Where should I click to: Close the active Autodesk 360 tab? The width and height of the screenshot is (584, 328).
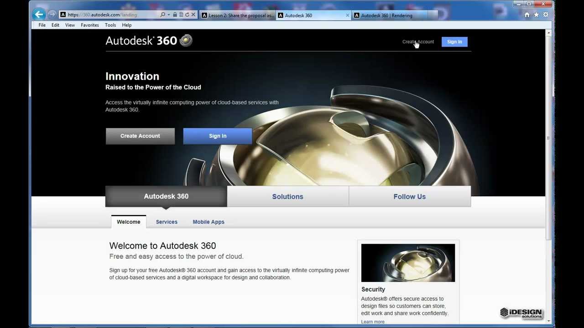click(x=348, y=15)
